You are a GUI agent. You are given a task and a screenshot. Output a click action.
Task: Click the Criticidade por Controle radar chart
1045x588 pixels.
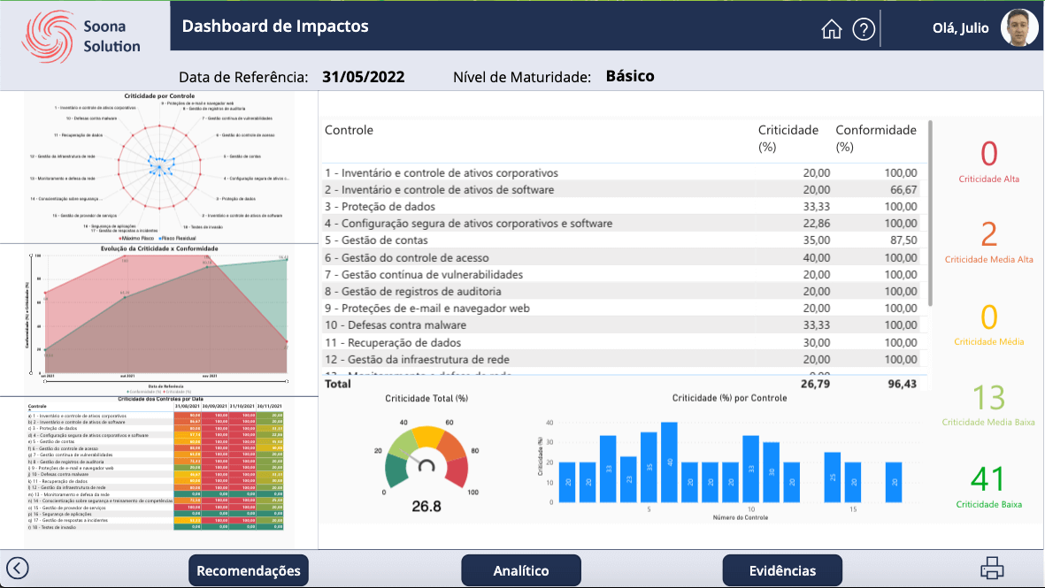point(160,165)
